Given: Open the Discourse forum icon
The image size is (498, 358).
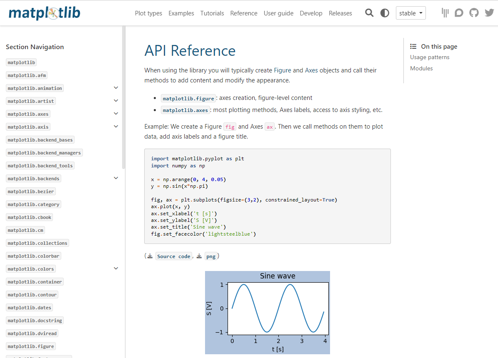Looking at the screenshot, I should 459,12.
